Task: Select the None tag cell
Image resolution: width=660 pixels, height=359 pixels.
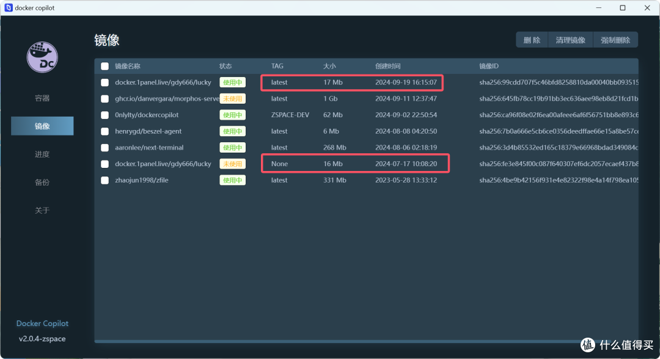Action: coord(279,164)
